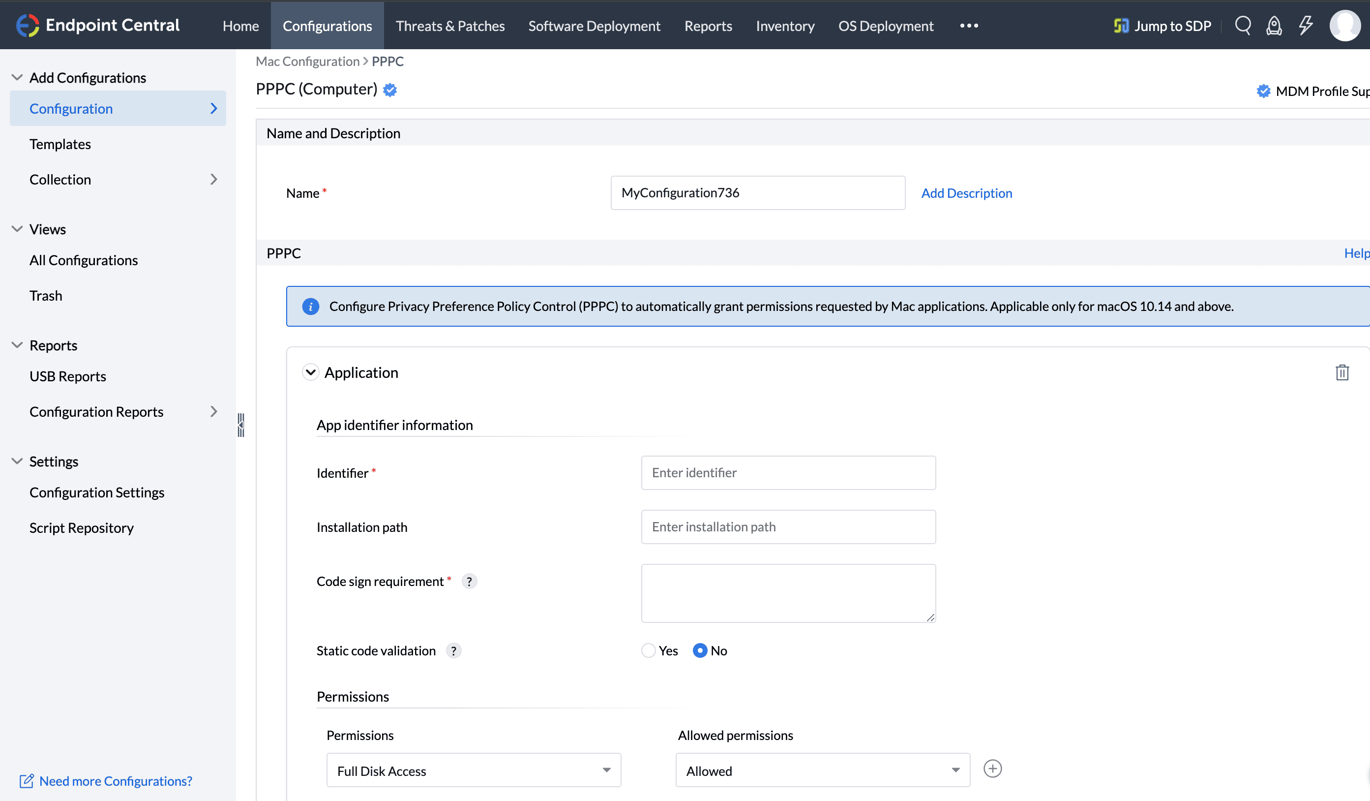Switch to the Inventory tab
This screenshot has height=801, width=1370.
coord(784,26)
